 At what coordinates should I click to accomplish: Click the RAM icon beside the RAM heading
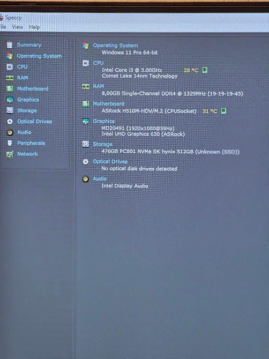pyautogui.click(x=85, y=86)
